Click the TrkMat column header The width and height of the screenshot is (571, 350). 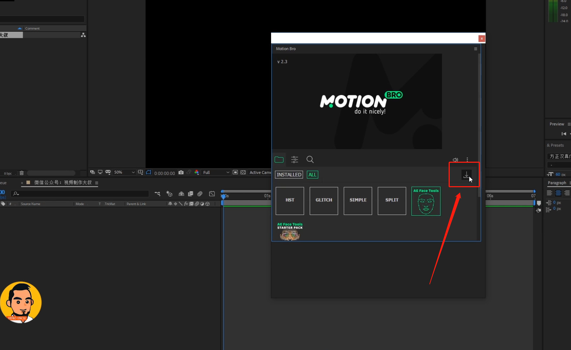tap(110, 204)
